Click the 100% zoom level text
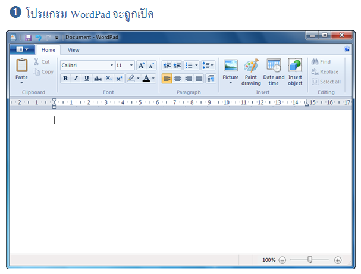 269,260
